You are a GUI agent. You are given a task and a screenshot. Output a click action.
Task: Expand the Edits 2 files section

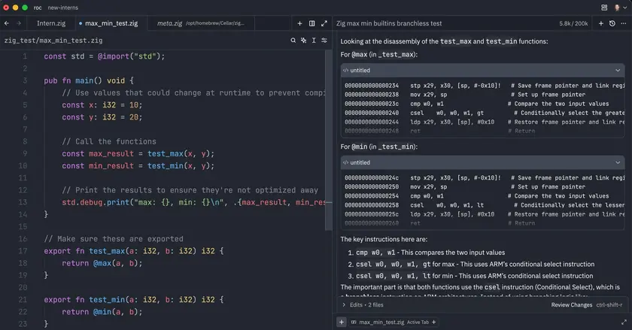tap(363, 304)
